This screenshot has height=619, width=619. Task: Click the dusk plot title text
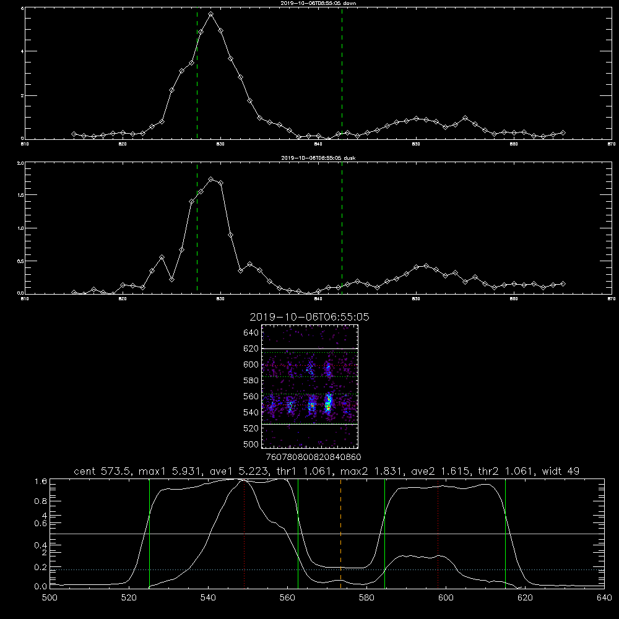click(x=318, y=158)
